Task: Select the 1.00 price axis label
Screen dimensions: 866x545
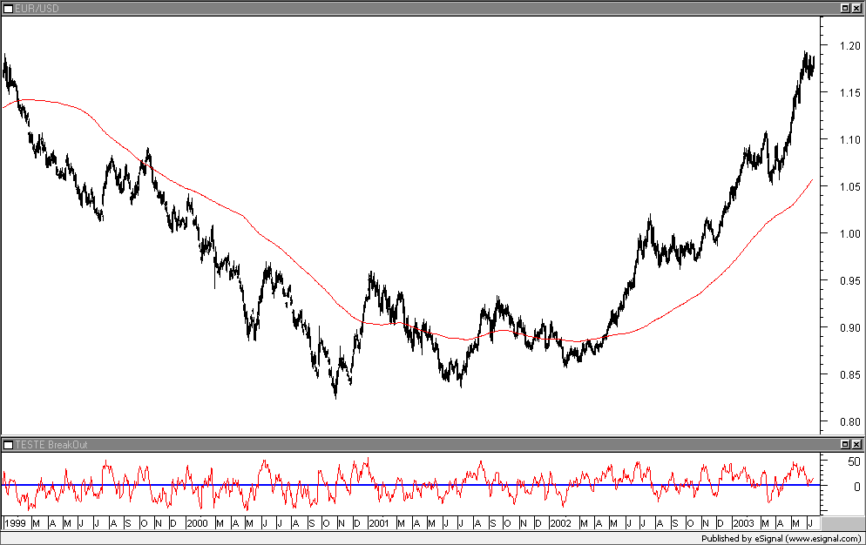Action: [850, 233]
